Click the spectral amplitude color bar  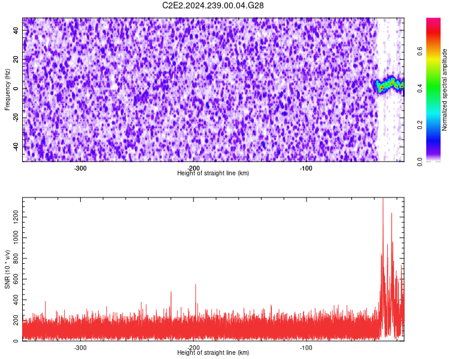pos(433,90)
